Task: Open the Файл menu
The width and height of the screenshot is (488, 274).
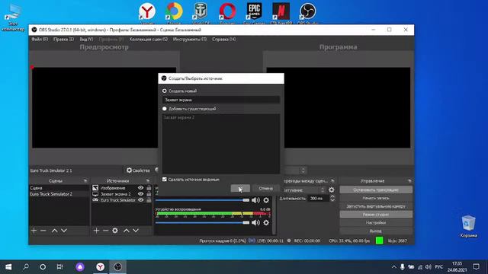Action: [40, 39]
